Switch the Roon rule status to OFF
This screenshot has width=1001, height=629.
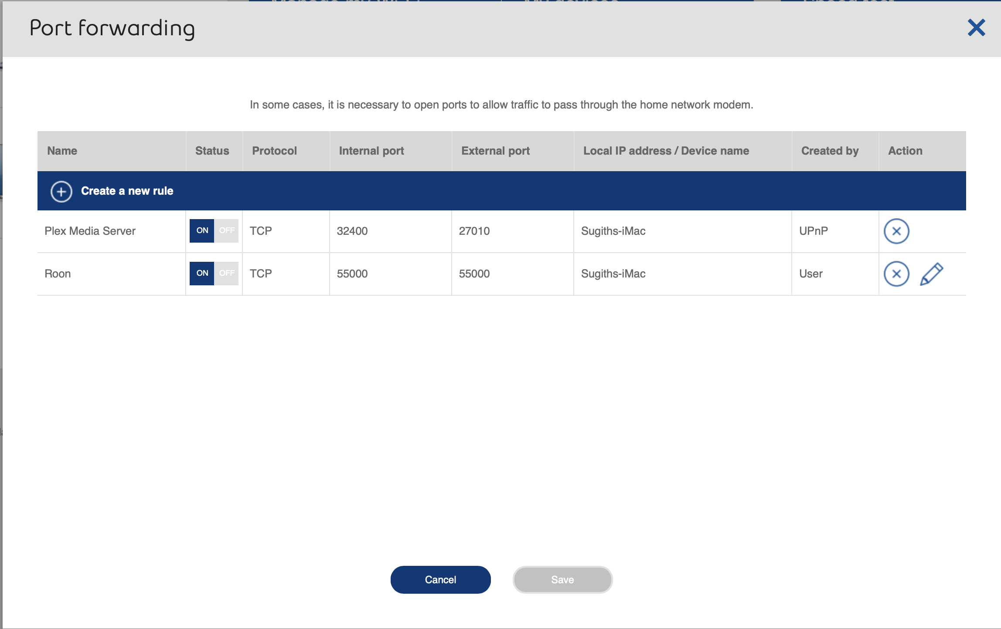click(x=226, y=273)
